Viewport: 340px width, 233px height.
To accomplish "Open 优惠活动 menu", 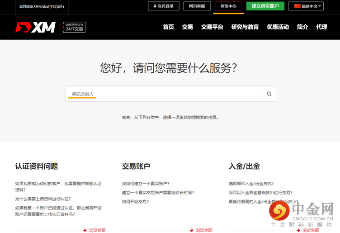I will click(x=278, y=27).
